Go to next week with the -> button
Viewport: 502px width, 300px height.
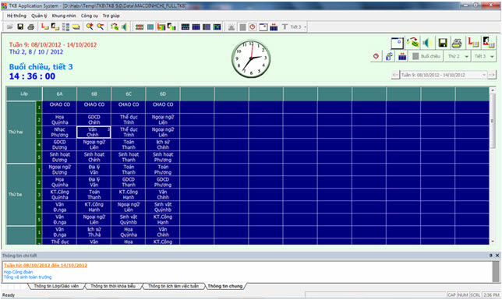[492, 75]
